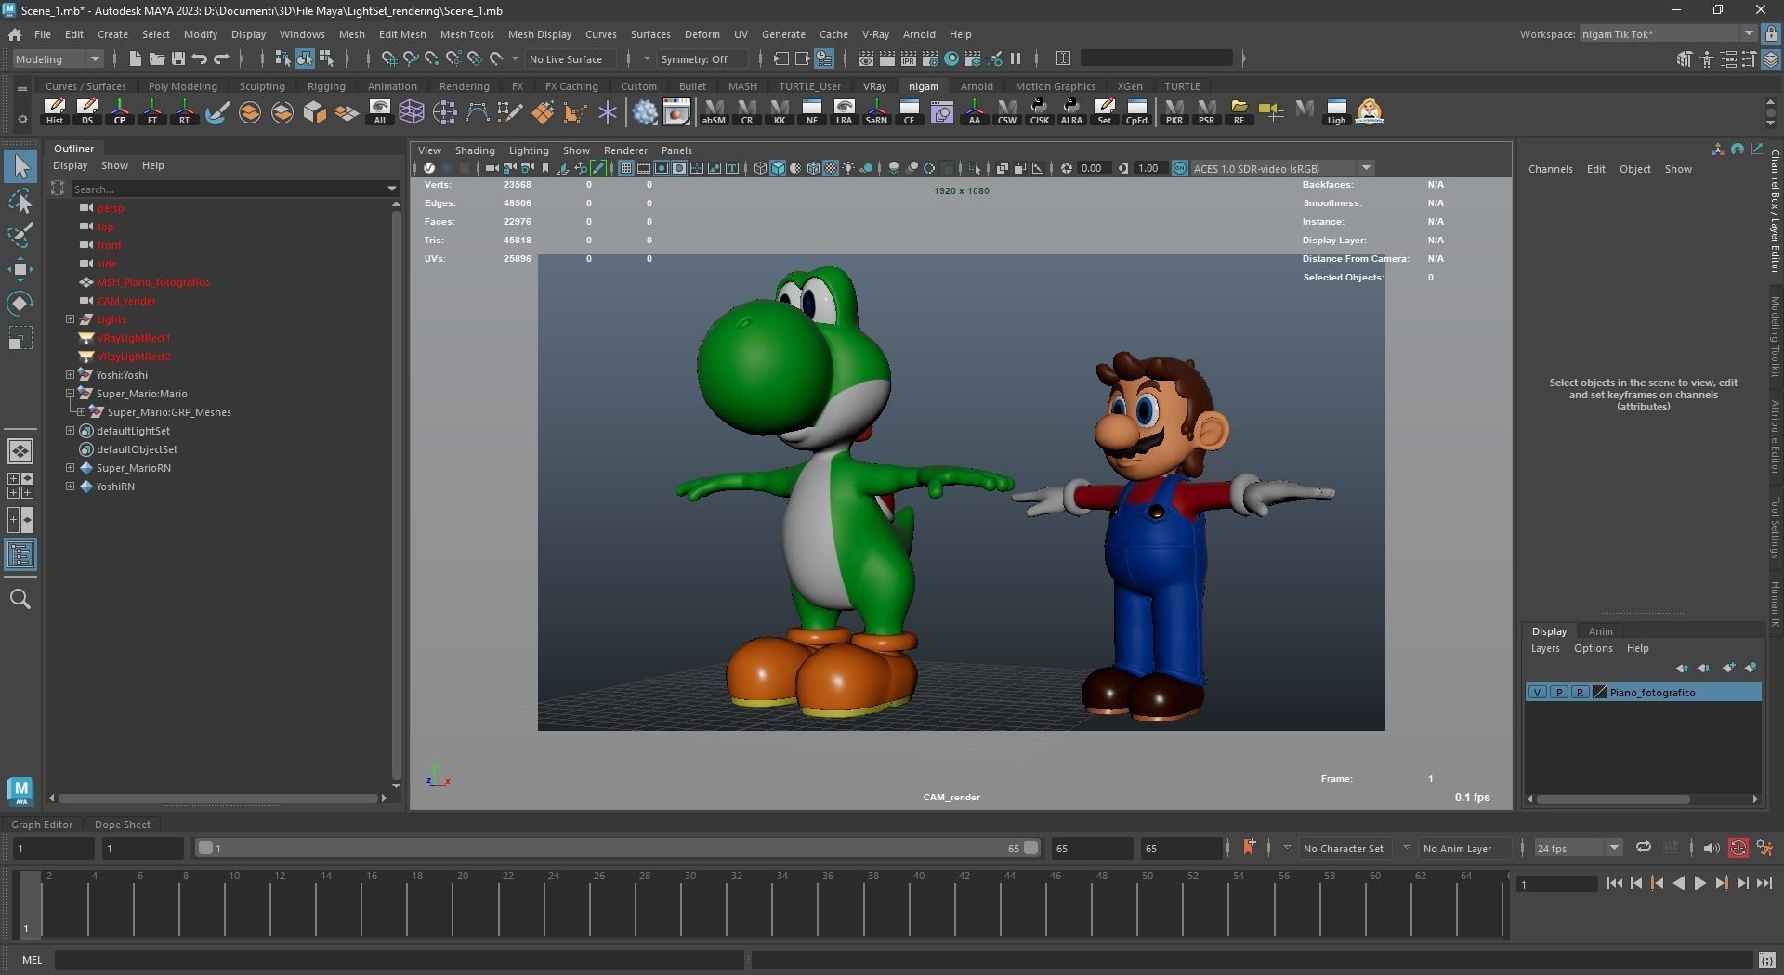Toggle layer visibility V for Piano_fotografico

click(x=1538, y=693)
